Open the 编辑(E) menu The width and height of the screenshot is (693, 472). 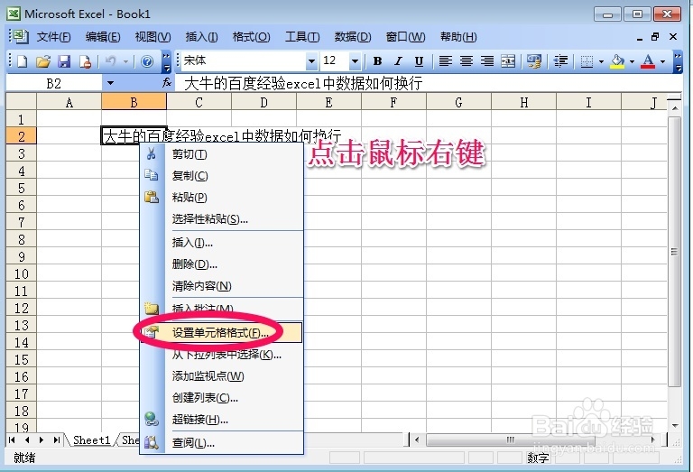(x=103, y=37)
